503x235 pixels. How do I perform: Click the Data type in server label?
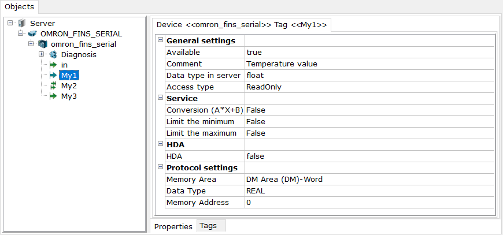[204, 75]
